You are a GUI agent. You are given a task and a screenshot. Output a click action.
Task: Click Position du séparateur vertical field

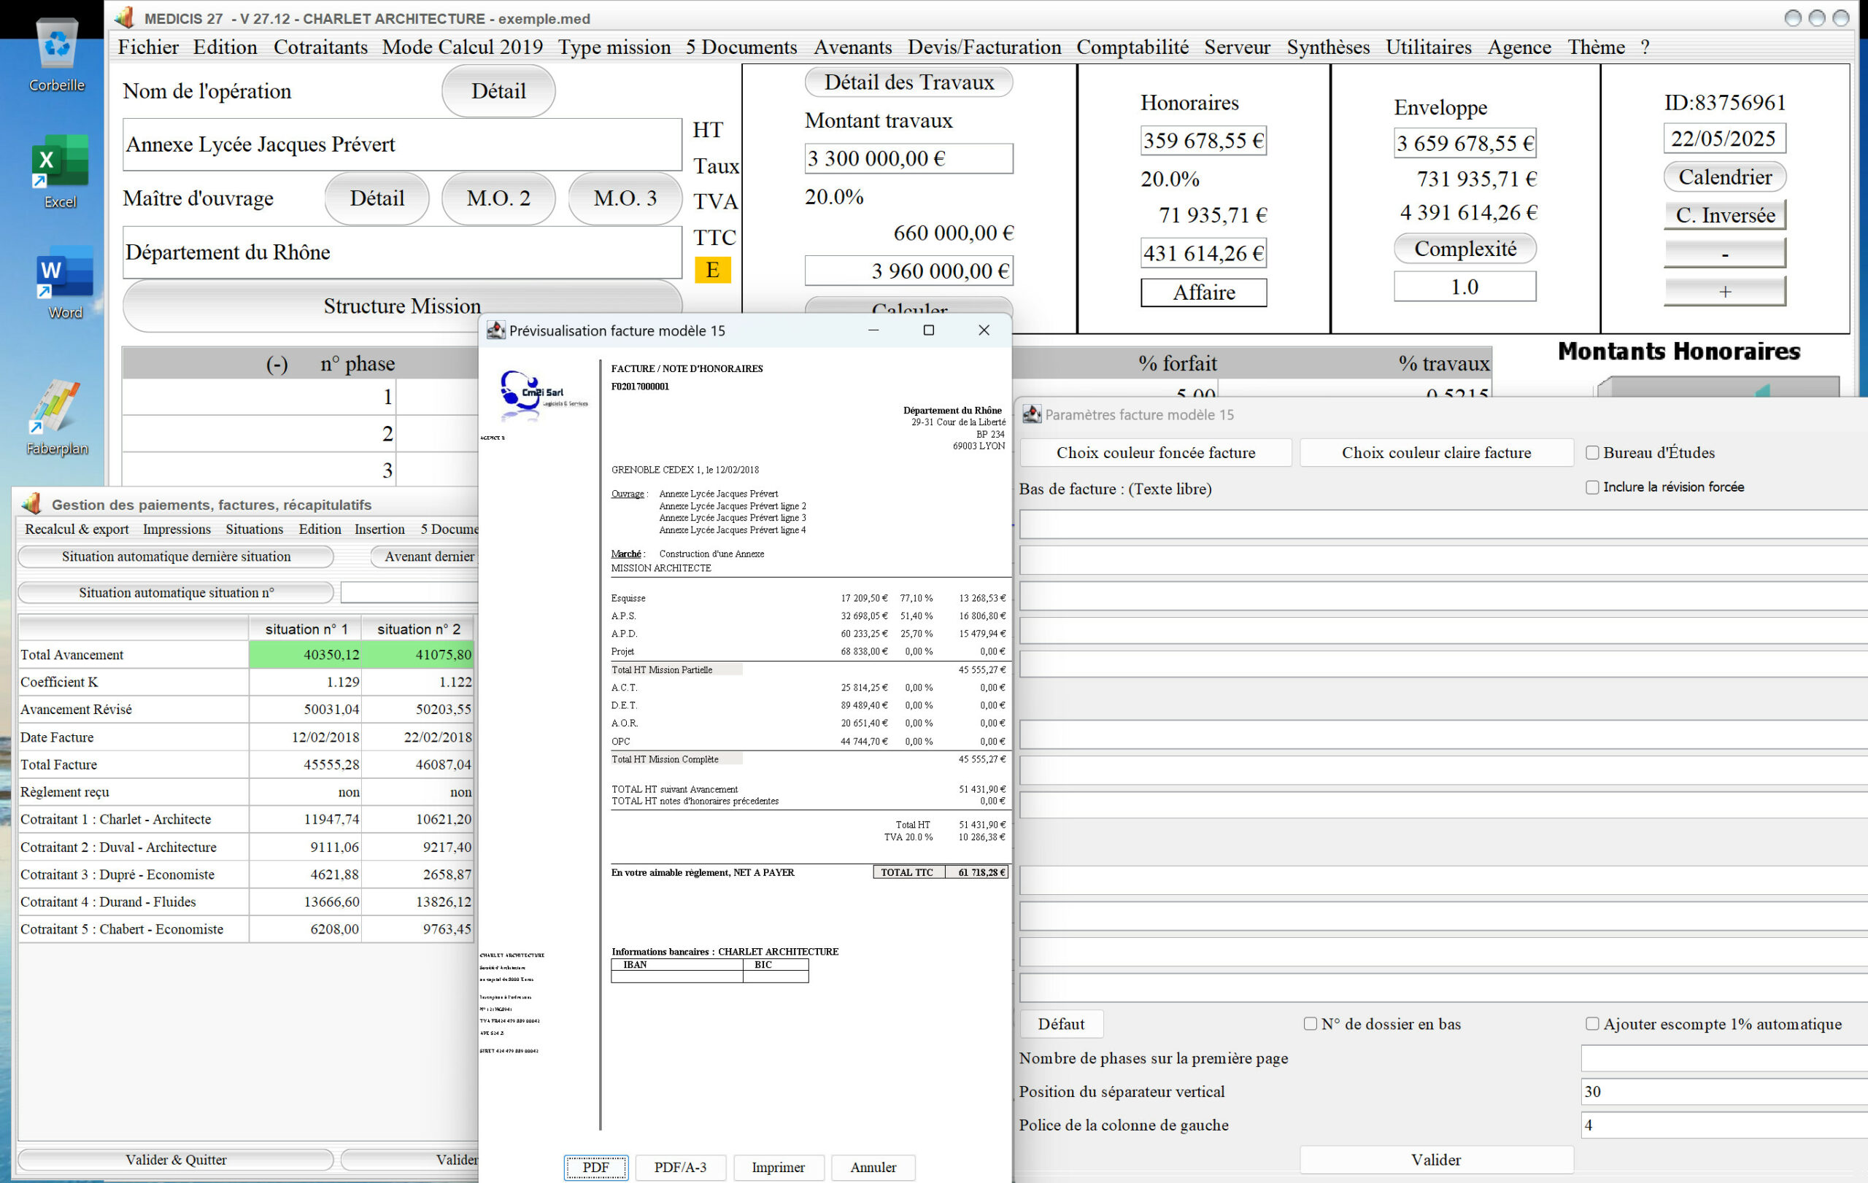tap(1724, 1091)
